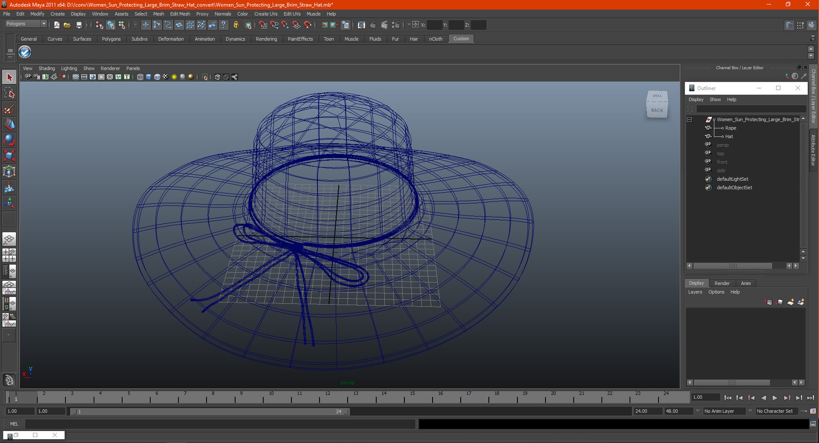Click the view cube BACK face

(x=657, y=110)
